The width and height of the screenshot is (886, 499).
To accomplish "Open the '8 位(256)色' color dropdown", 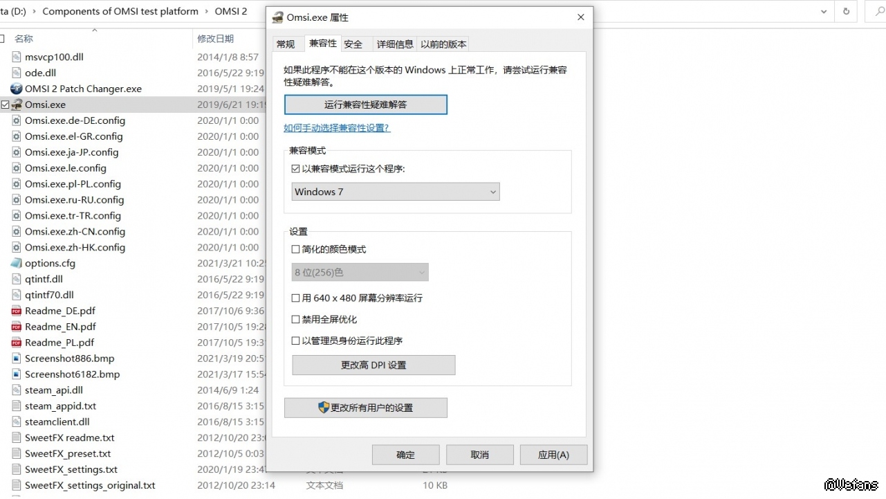I will (x=360, y=273).
